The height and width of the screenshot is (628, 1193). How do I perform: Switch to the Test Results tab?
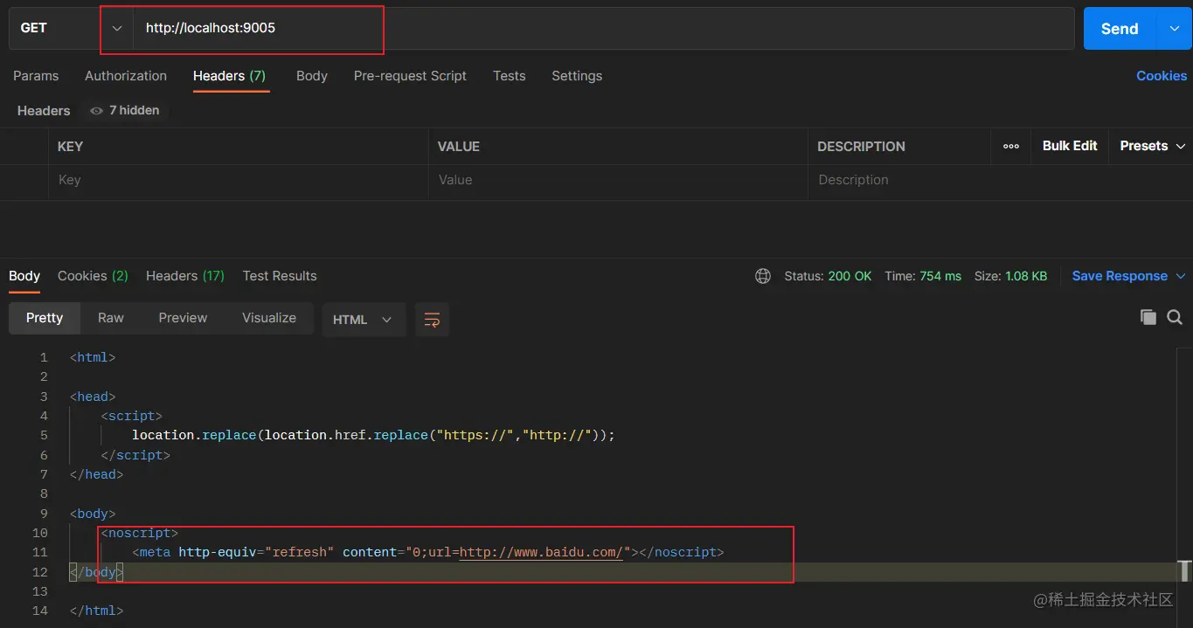coord(280,276)
